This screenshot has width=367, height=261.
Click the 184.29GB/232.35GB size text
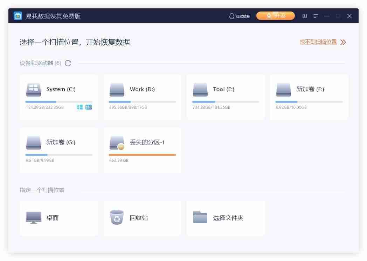(x=45, y=107)
